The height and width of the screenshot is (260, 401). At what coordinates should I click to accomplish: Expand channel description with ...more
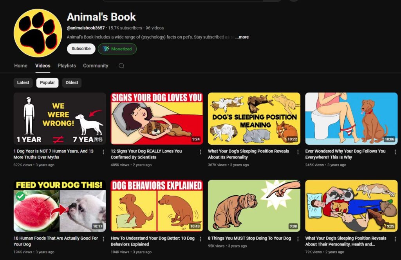tap(242, 37)
